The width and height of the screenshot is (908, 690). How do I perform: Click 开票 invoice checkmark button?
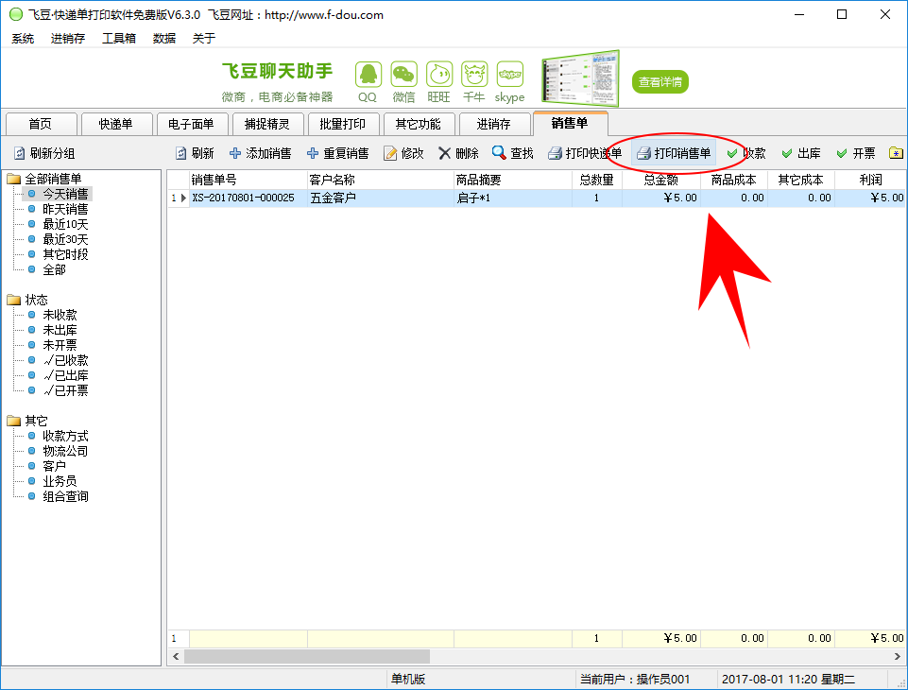856,153
